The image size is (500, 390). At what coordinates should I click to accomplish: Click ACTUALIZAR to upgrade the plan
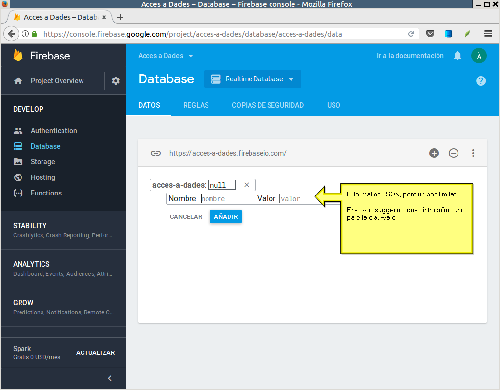[95, 353]
